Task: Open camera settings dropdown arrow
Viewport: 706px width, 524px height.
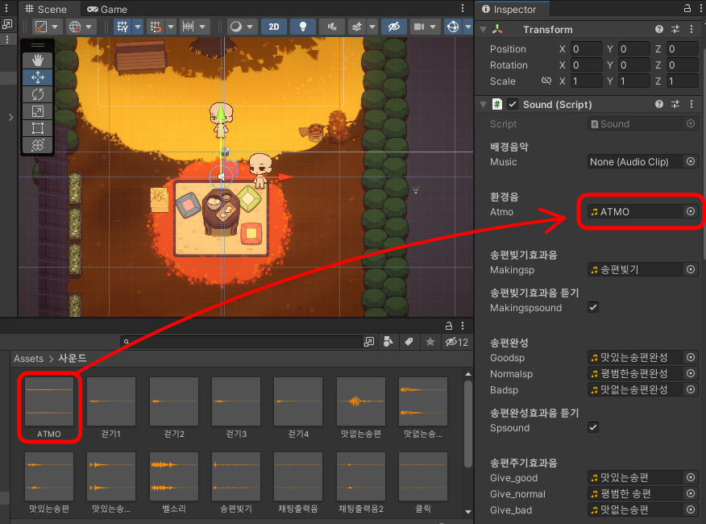Action: tap(433, 27)
